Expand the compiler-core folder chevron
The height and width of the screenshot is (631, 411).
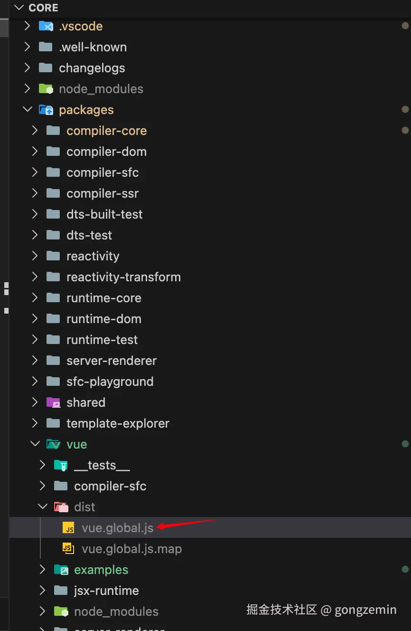[35, 131]
